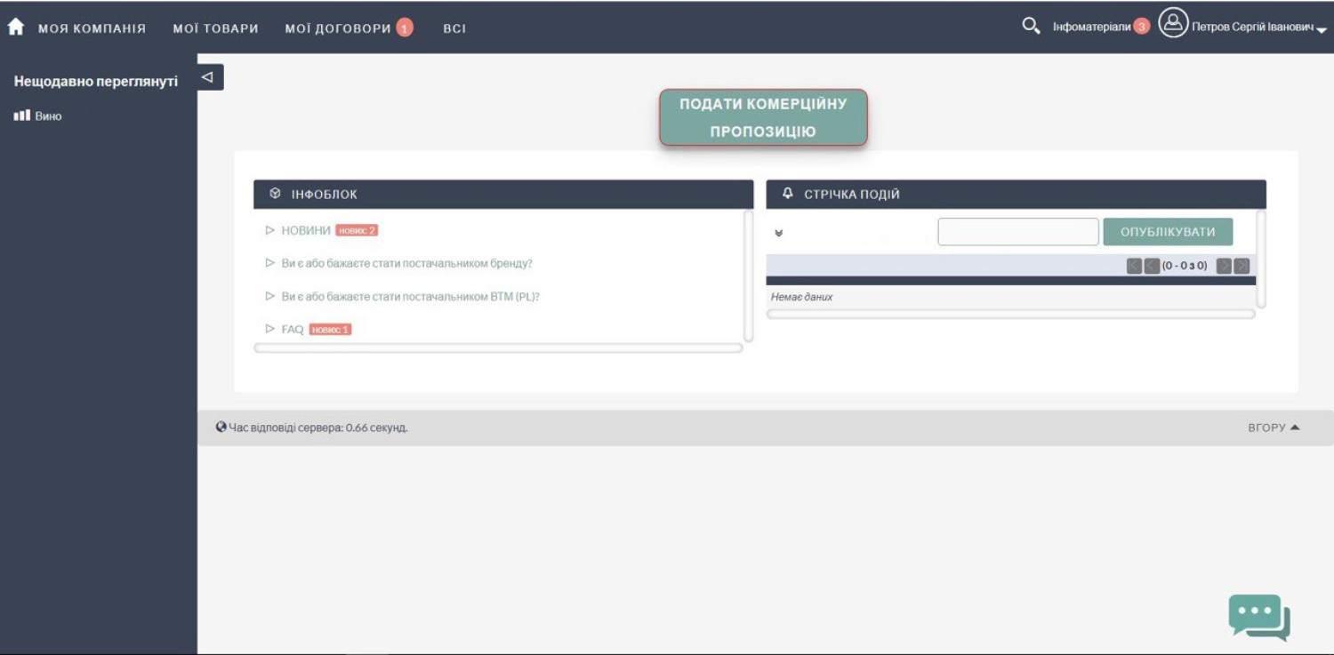This screenshot has width=1334, height=655.
Task: Collapse the sidebar with the triangle toggle
Action: click(x=208, y=77)
